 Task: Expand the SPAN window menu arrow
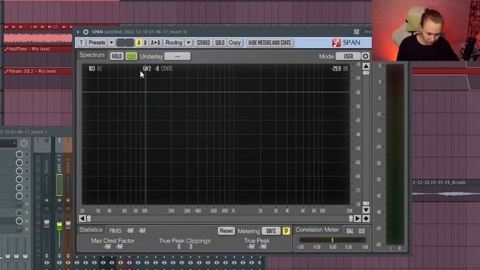[78, 31]
